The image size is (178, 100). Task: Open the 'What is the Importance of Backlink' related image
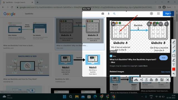coord(125,83)
